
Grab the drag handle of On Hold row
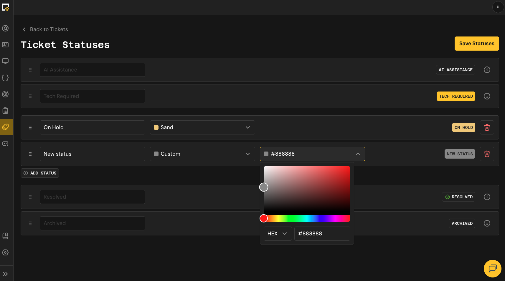pyautogui.click(x=30, y=127)
